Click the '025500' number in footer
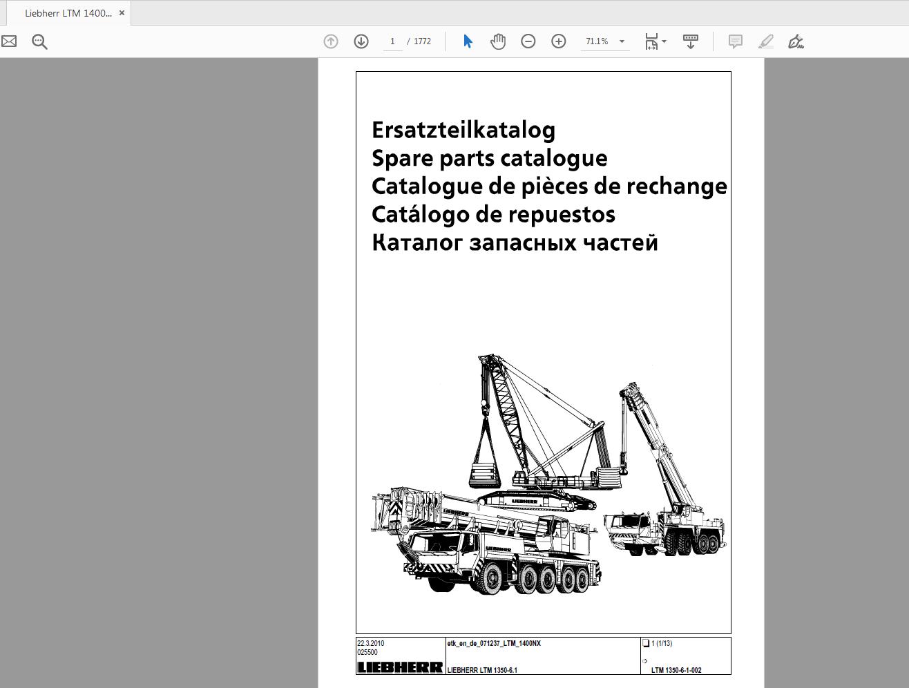909x688 pixels. tap(367, 652)
